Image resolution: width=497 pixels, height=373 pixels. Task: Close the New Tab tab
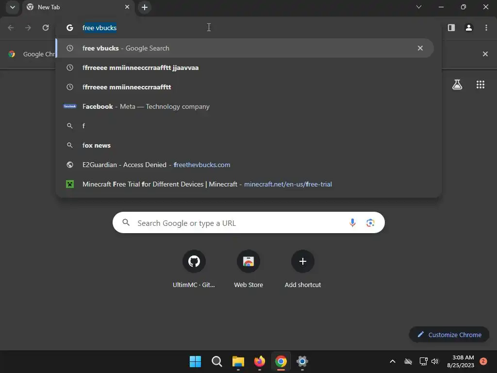tap(127, 7)
